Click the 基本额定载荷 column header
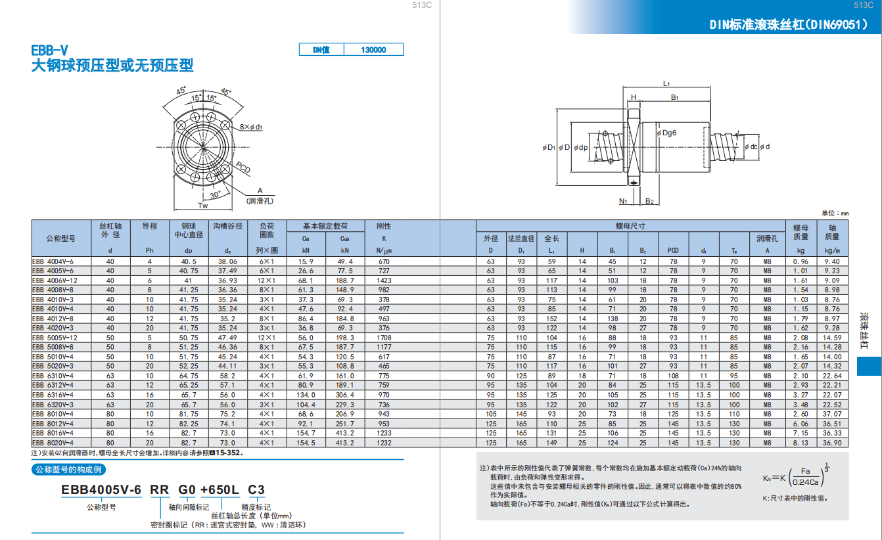This screenshot has height=540, width=882. [x=325, y=226]
